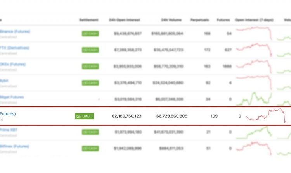The height and width of the screenshot is (173, 291).
Task: Open the Bitfinex (Futures) exchange link
Action: (14, 146)
